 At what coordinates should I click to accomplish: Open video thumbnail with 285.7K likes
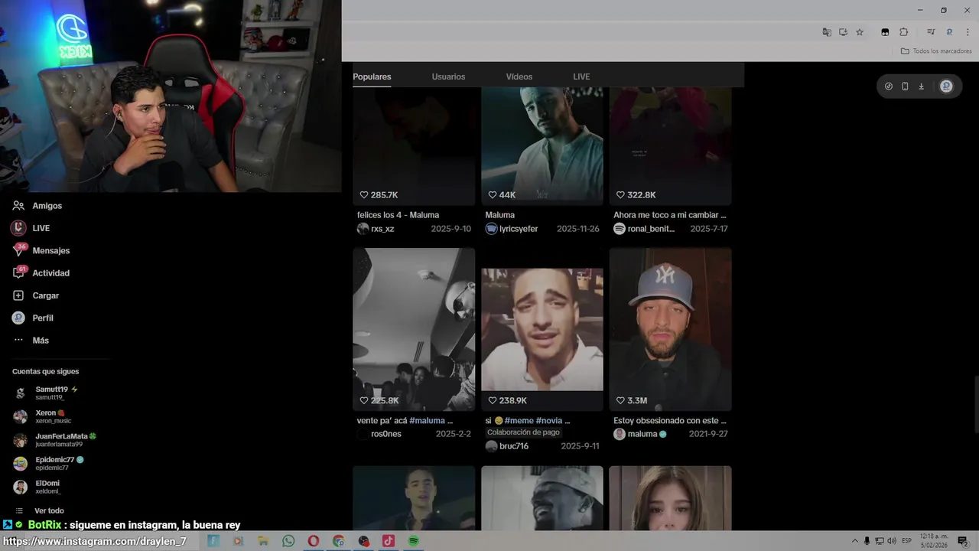coord(414,145)
